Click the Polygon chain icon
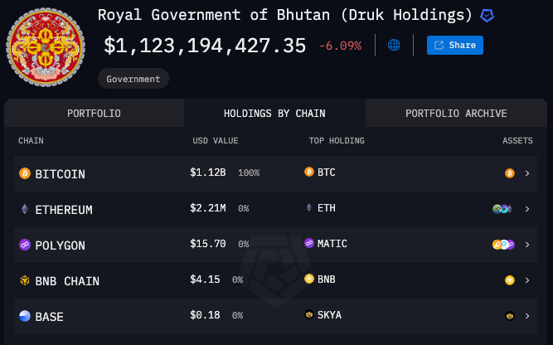Screen dimensions: 553x345 [x=24, y=245]
